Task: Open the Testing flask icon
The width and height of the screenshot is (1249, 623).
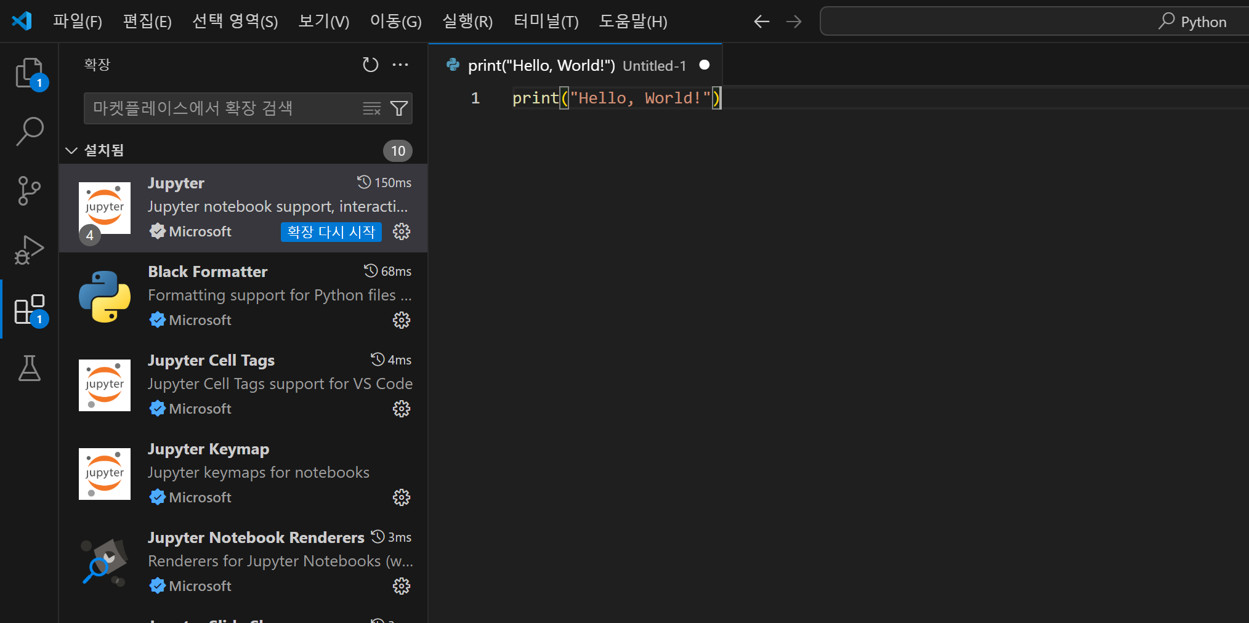Action: coord(30,368)
